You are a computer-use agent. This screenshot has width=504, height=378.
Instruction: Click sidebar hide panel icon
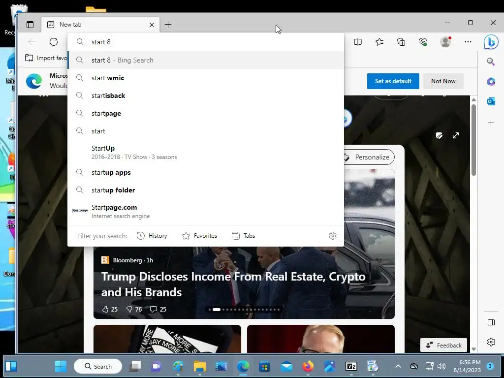click(491, 322)
